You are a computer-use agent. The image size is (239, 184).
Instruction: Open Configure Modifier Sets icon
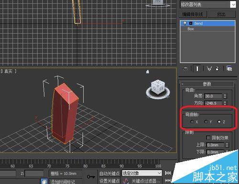tap(229, 69)
